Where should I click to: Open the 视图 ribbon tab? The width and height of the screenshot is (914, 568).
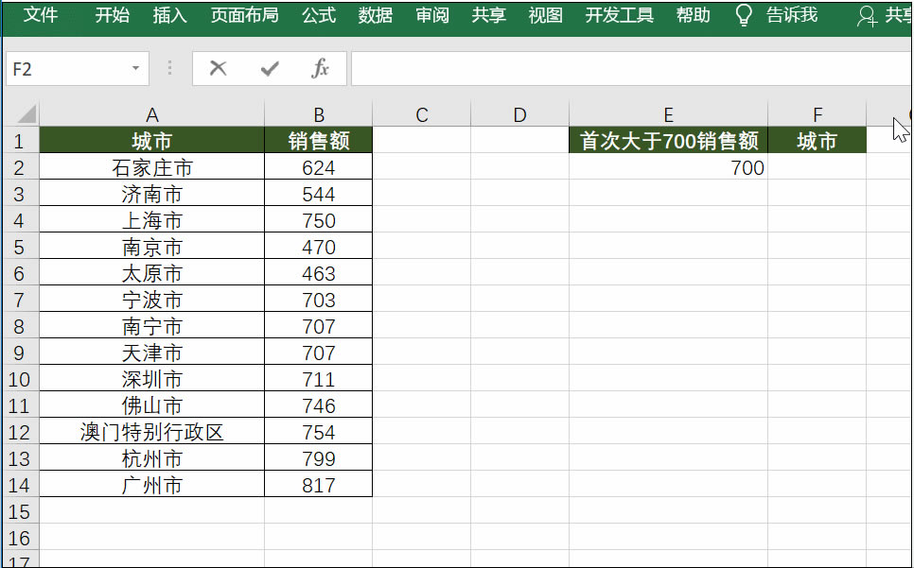pyautogui.click(x=544, y=15)
